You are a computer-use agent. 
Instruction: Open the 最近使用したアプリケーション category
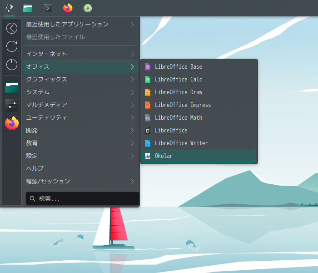81,25
